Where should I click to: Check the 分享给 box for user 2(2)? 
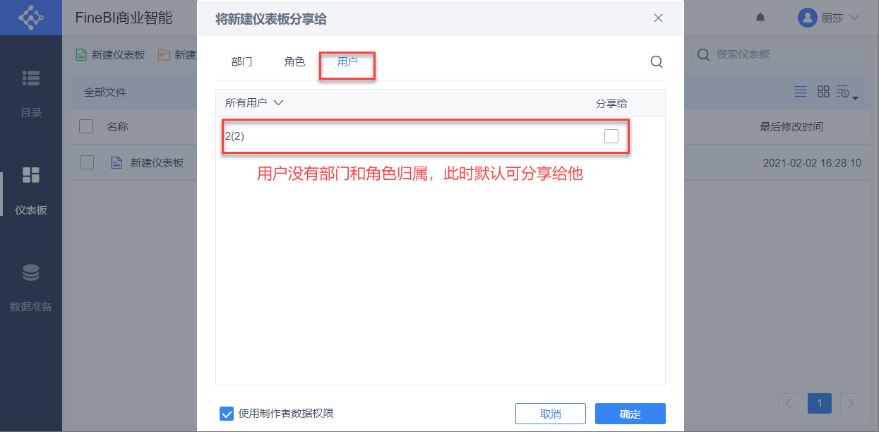(x=611, y=136)
